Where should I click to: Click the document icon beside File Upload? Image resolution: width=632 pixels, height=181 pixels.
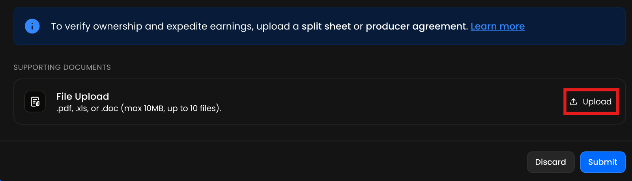[35, 102]
